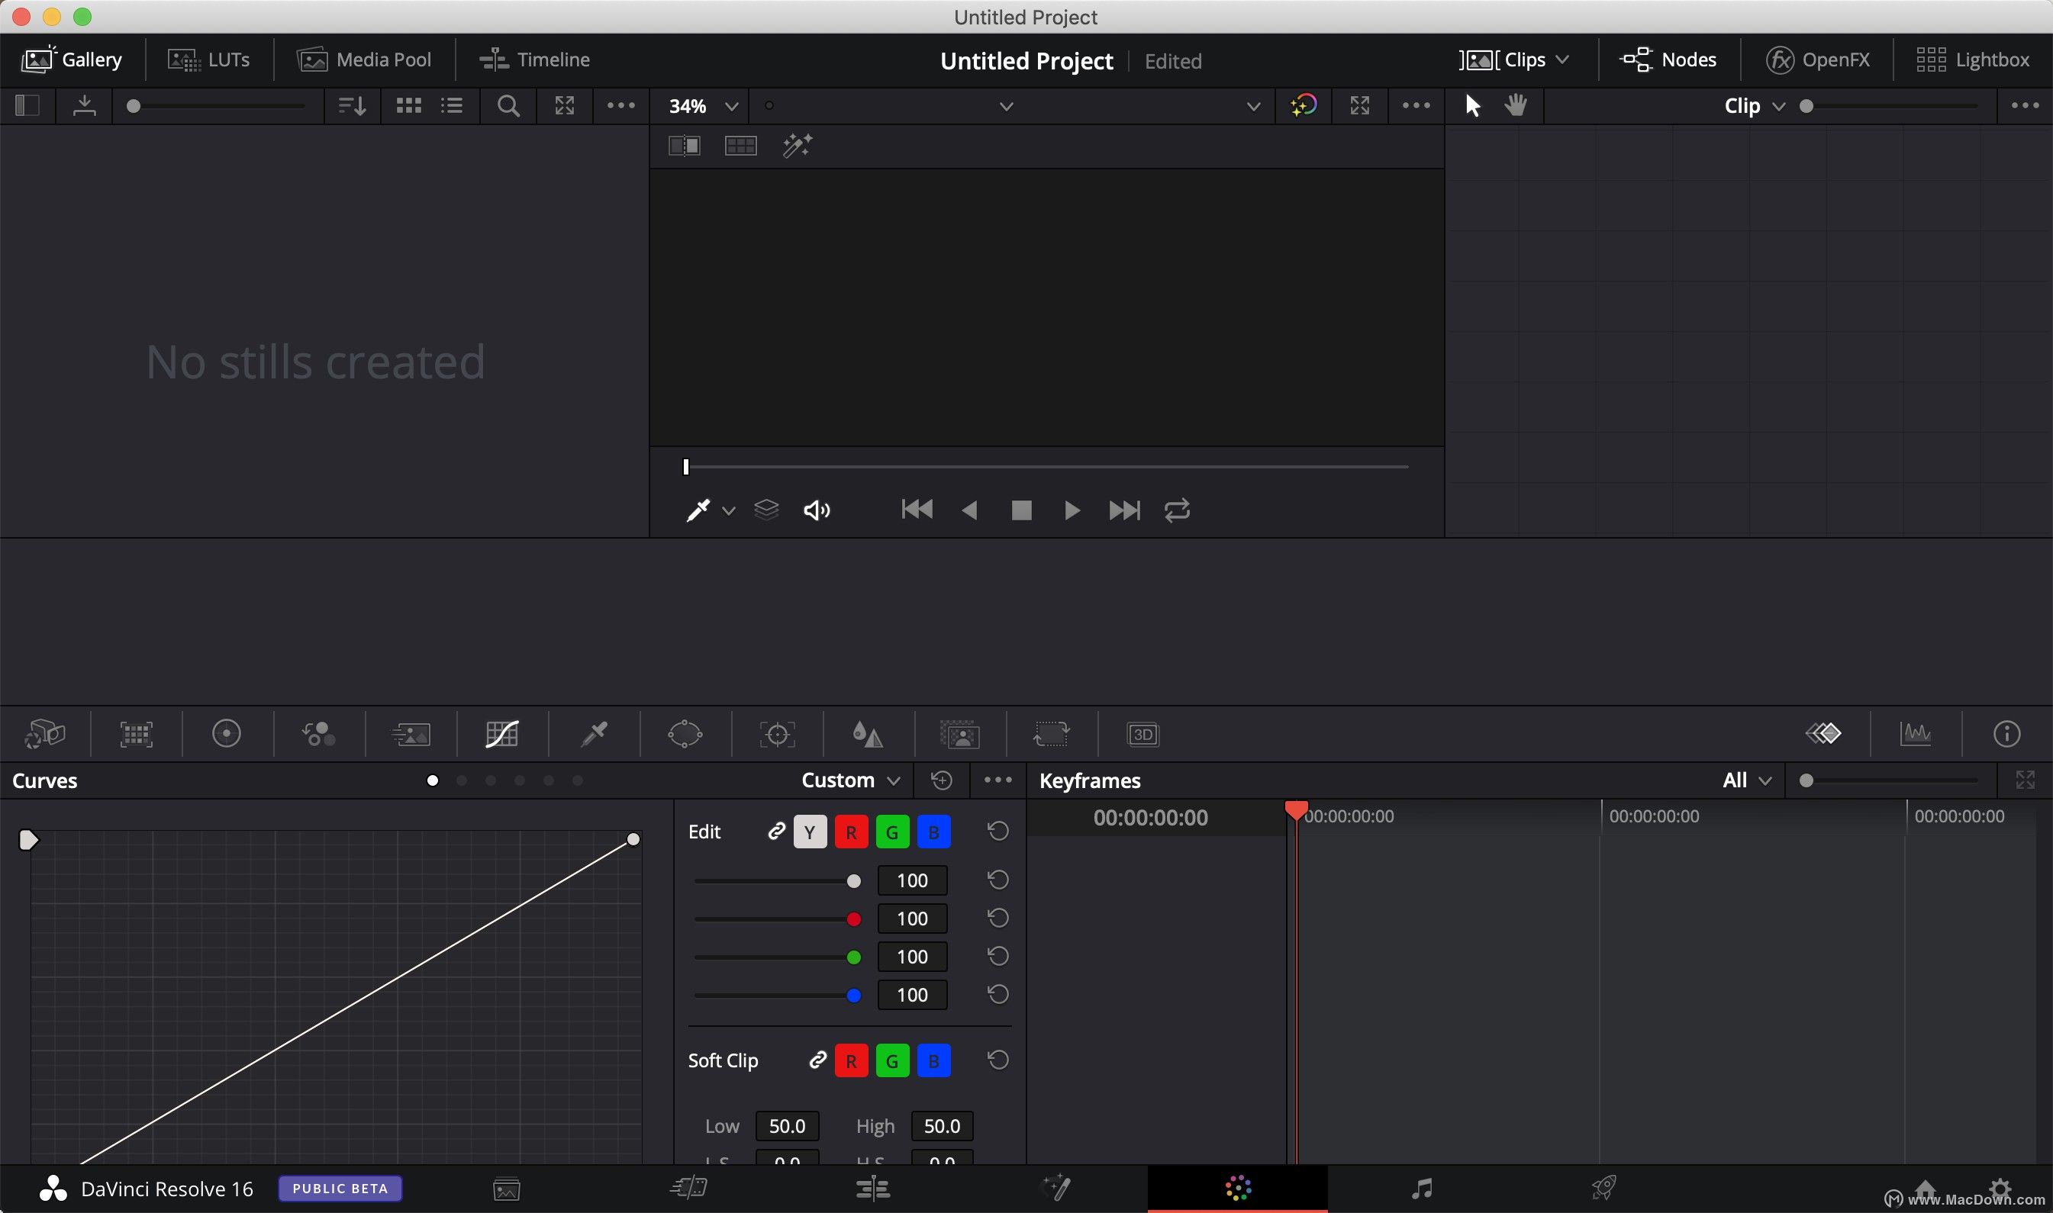The image size is (2053, 1213).
Task: Toggle the unmix layers icon
Action: (766, 510)
